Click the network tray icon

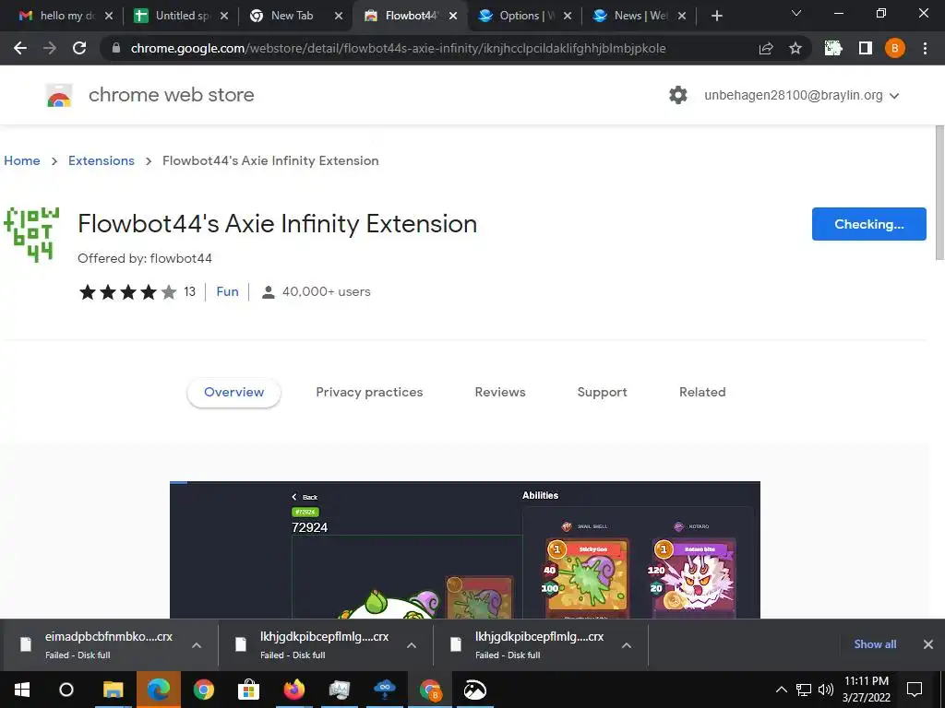(x=804, y=690)
